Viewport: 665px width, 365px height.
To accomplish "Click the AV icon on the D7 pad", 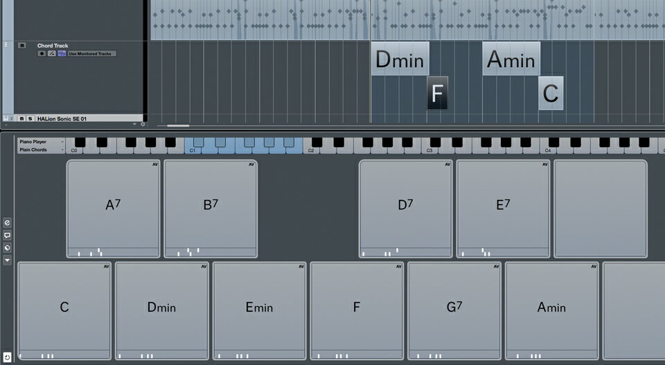I will tap(447, 165).
